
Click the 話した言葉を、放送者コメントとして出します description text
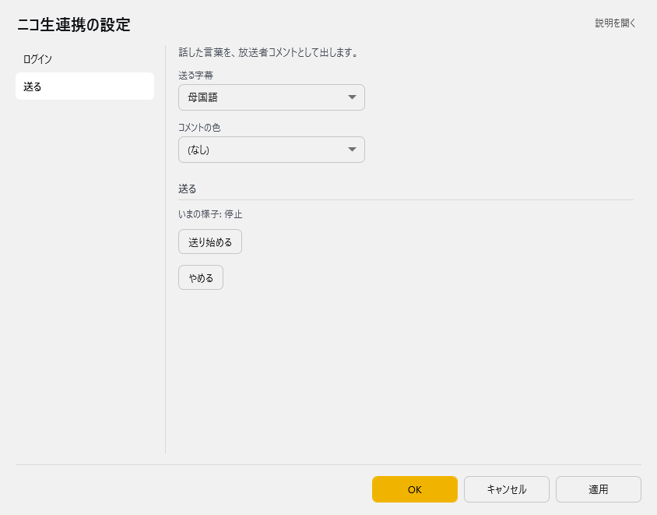(x=268, y=52)
